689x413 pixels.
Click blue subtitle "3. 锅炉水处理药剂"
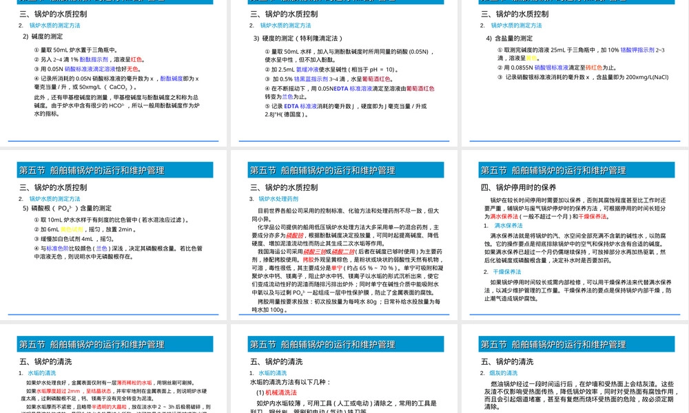tap(274, 199)
